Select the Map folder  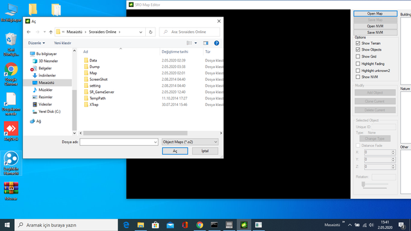coord(93,73)
